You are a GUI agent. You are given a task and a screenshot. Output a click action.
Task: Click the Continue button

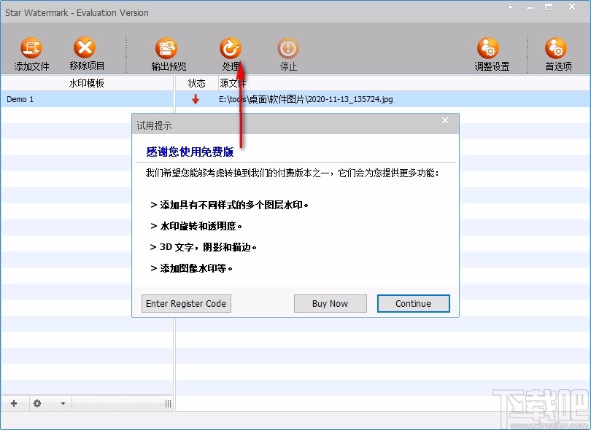click(x=414, y=303)
